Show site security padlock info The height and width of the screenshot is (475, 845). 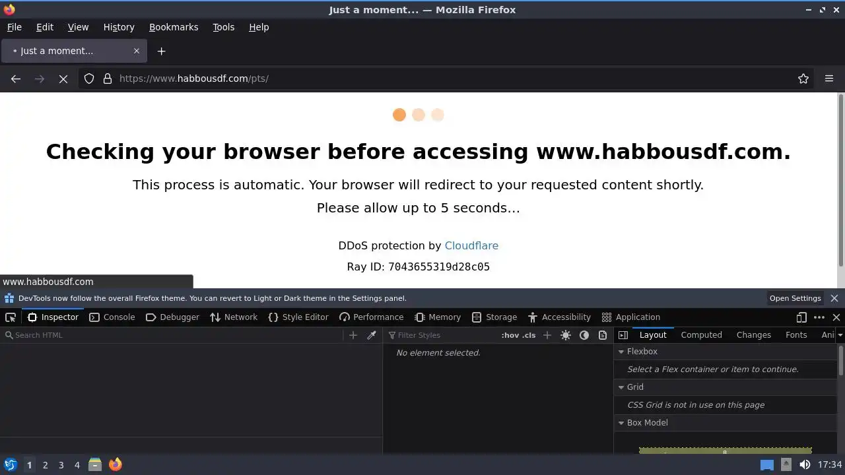pos(108,79)
